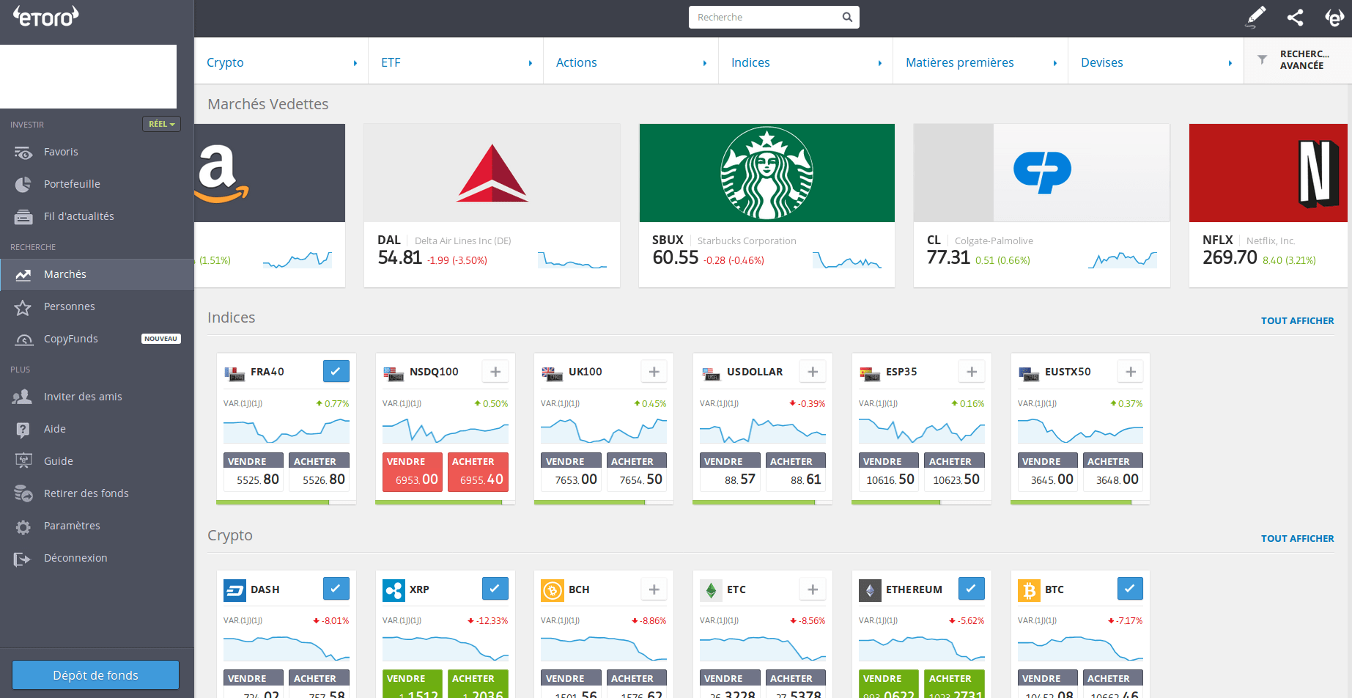
Task: Open the RÉEL account mode dropdown
Action: coord(161,124)
